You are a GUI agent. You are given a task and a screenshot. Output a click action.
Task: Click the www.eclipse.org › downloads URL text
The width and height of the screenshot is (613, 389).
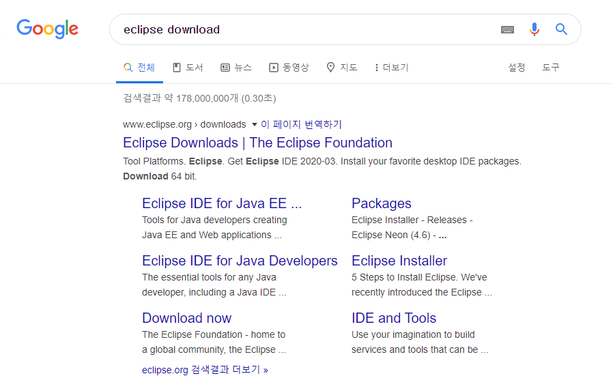[x=184, y=124]
